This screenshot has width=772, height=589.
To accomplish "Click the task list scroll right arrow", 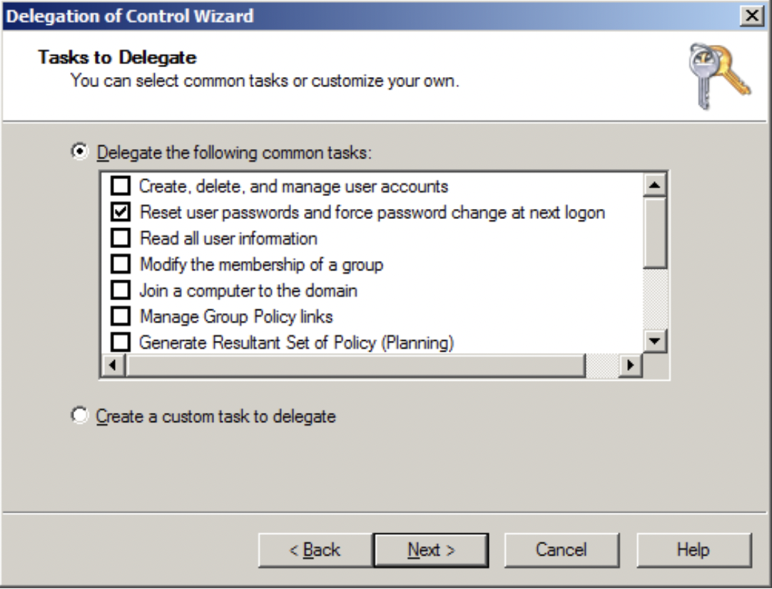I will (630, 365).
